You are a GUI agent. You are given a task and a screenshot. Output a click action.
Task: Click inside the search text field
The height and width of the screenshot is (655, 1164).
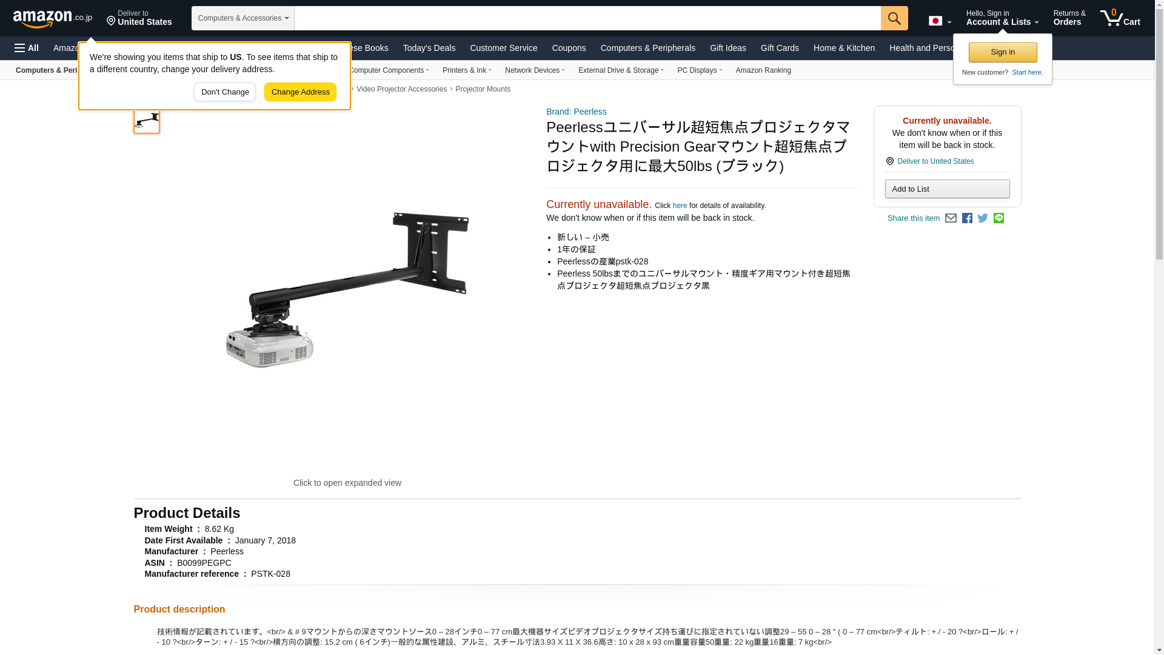(x=587, y=18)
